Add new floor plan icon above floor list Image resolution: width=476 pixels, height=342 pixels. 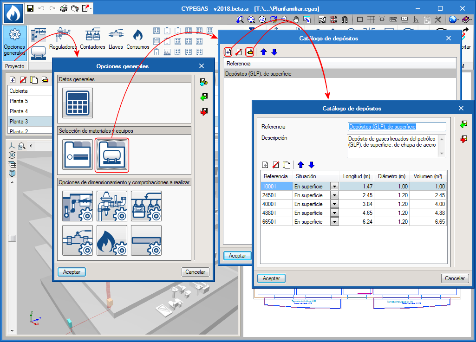13,80
